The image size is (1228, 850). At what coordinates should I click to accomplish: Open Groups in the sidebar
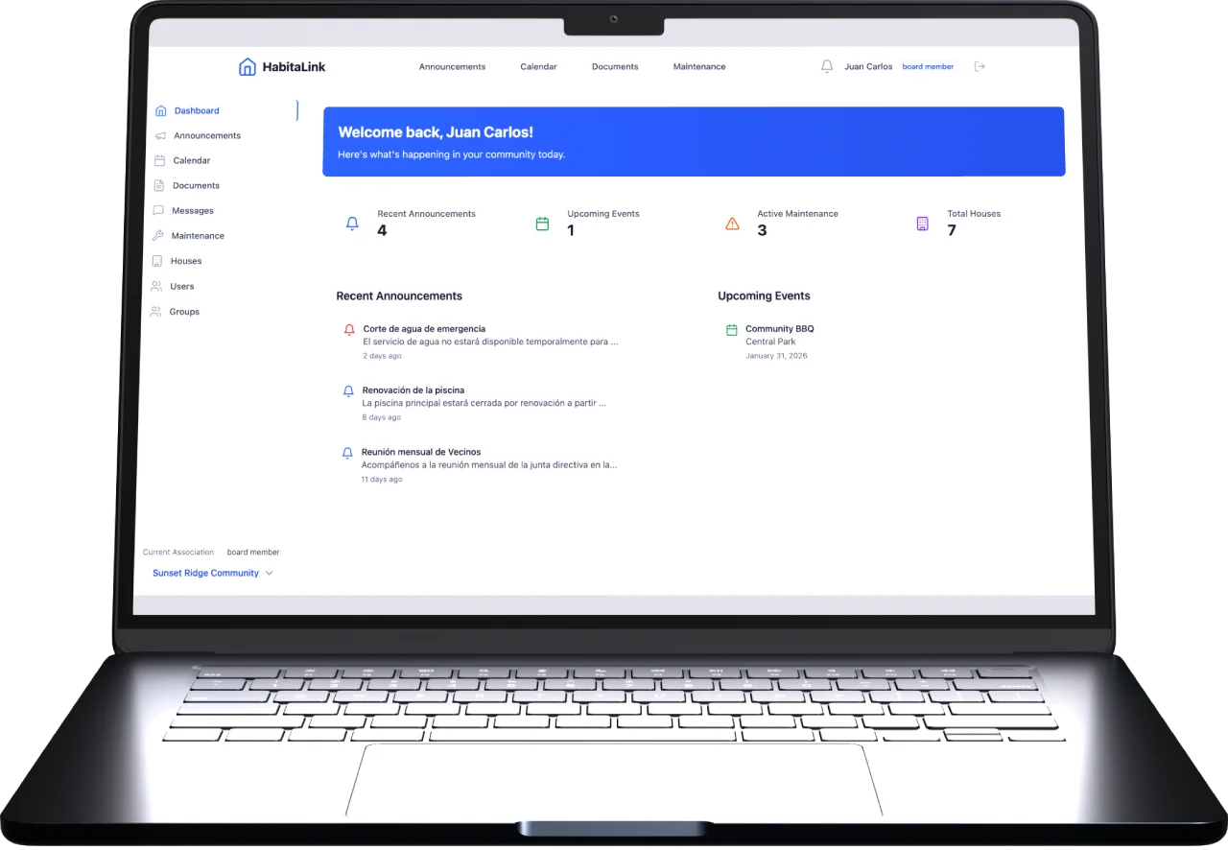click(184, 312)
